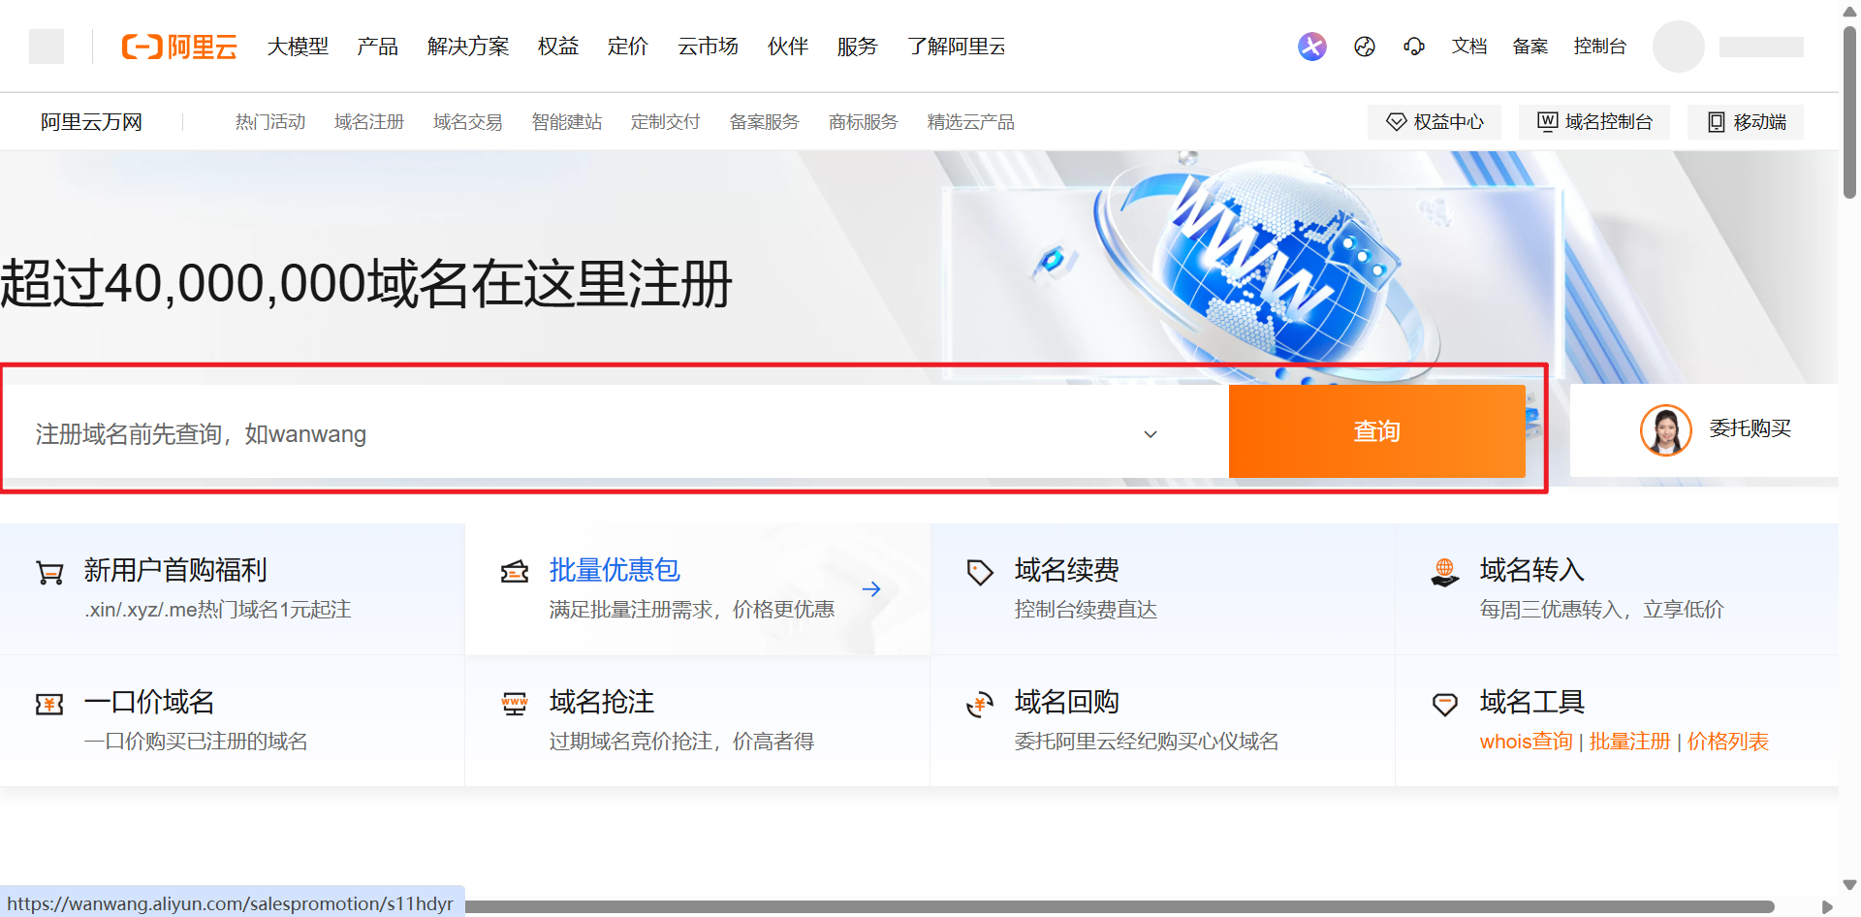The height and width of the screenshot is (917, 1861).
Task: Click the shopping cart icon for 新用户首购福利
Action: (x=49, y=573)
